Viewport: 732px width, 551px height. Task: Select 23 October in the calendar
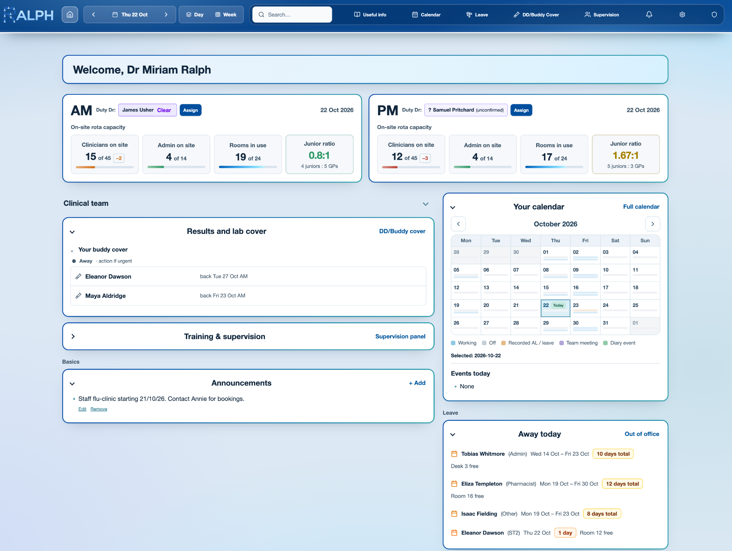(585, 308)
